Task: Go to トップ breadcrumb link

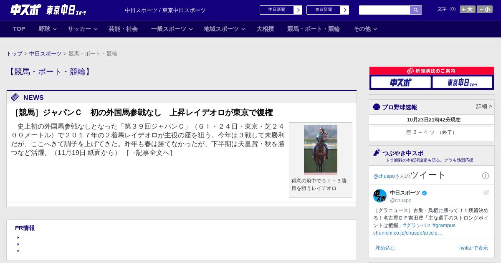Action: tap(15, 54)
